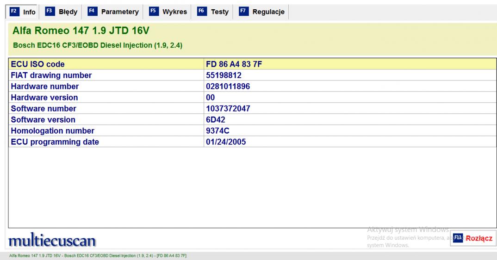Viewport: 497px width, 260px height.
Task: Click the F7 key icon
Action: pos(244,12)
